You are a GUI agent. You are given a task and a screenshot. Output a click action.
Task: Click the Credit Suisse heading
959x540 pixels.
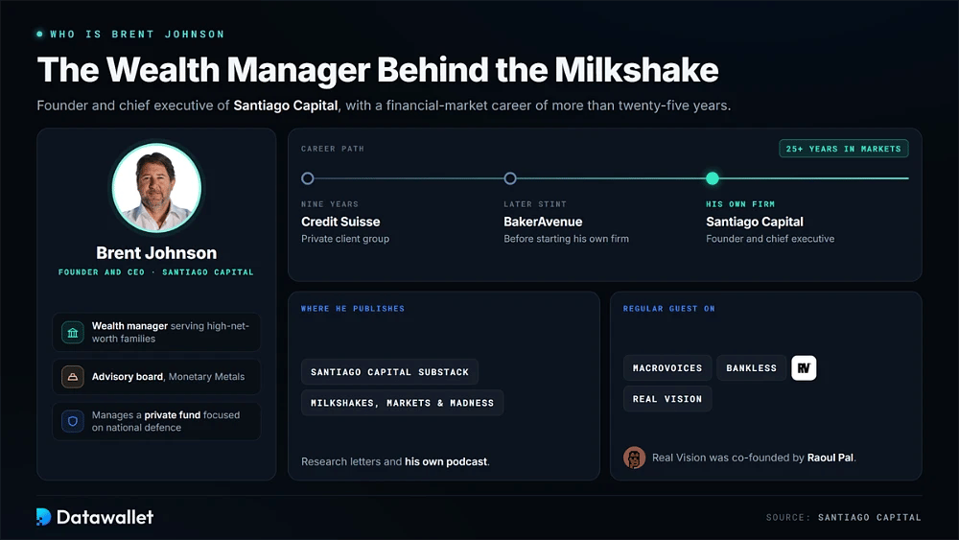340,222
